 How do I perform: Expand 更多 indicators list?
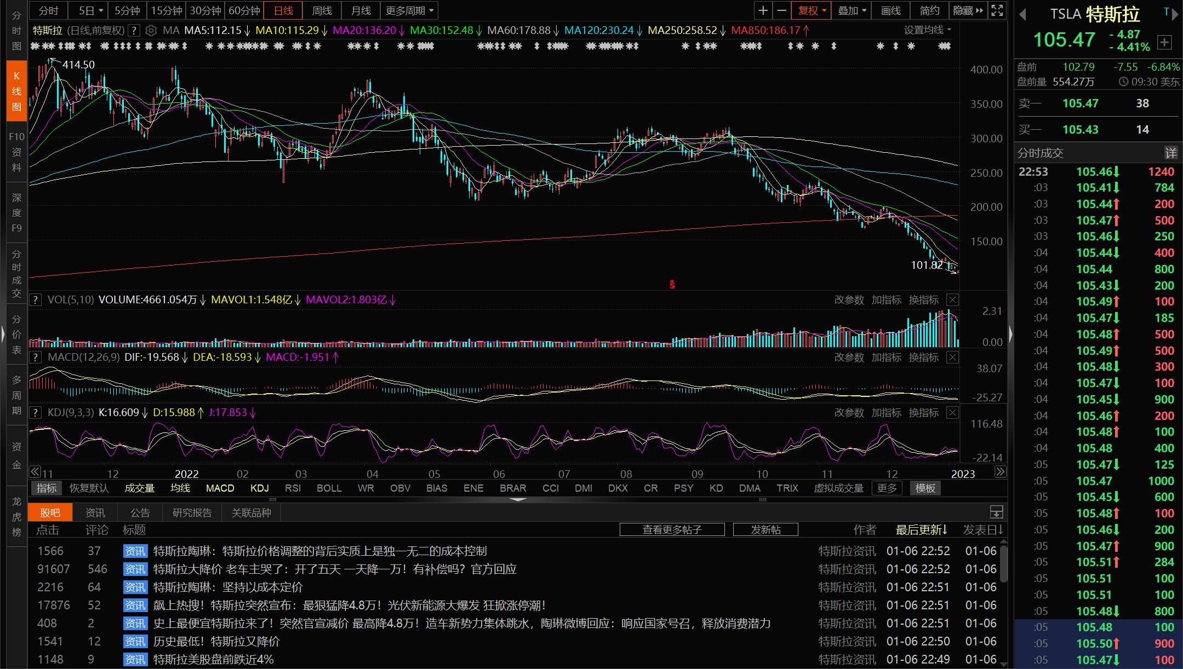887,488
